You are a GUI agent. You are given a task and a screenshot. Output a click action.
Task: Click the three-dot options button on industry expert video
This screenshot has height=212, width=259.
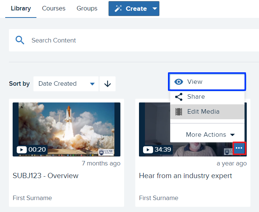(239, 148)
